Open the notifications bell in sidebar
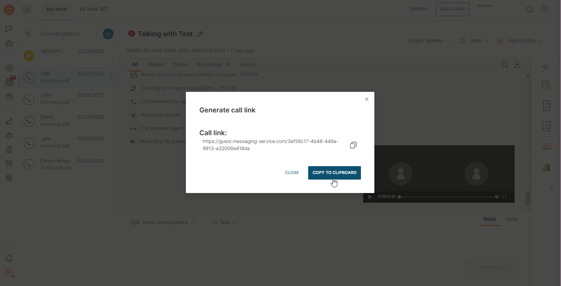The width and height of the screenshot is (561, 286). 9,258
